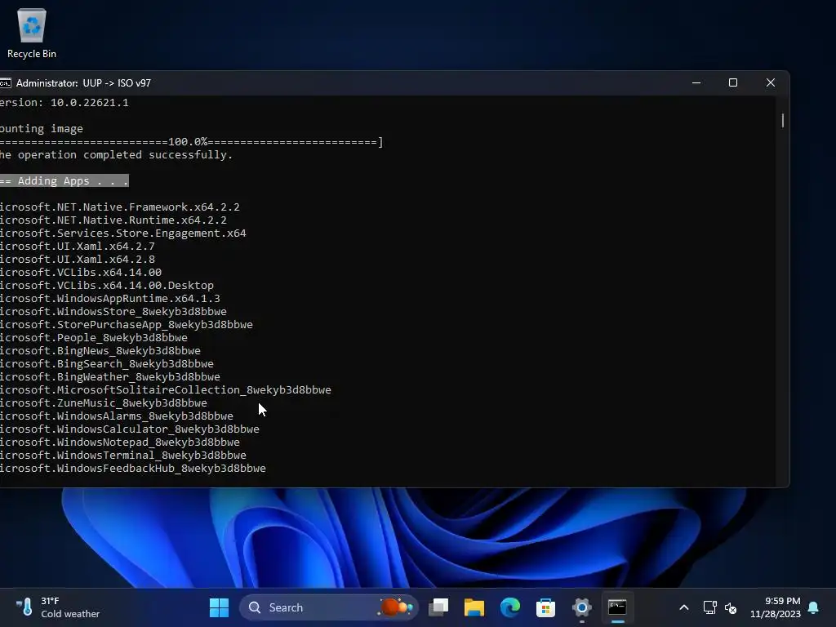
Task: Launch File Explorer from taskbar
Action: click(474, 607)
